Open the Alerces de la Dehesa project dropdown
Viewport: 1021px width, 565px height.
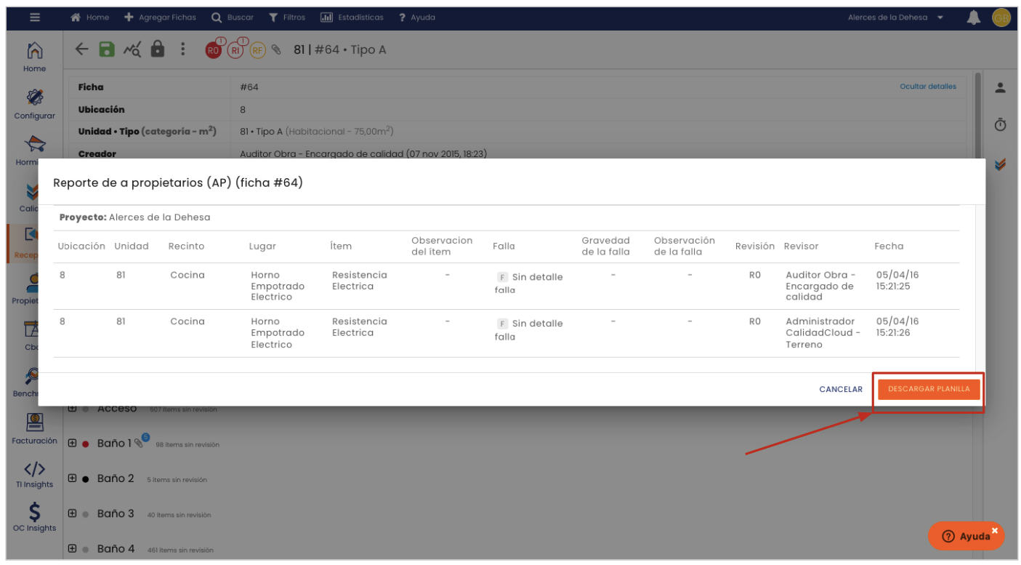click(895, 17)
